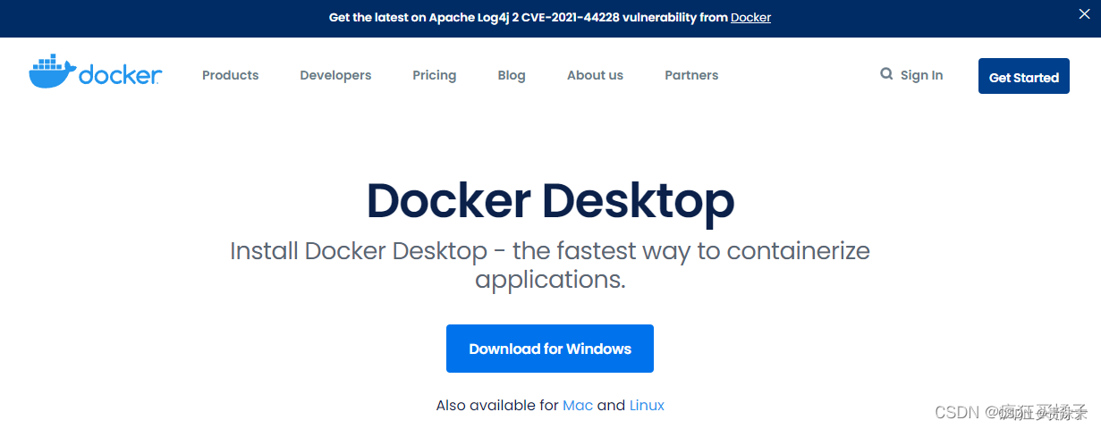Open the Blog page
This screenshot has height=429, width=1101.
pos(512,75)
